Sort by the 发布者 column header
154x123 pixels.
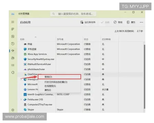pos(60,39)
